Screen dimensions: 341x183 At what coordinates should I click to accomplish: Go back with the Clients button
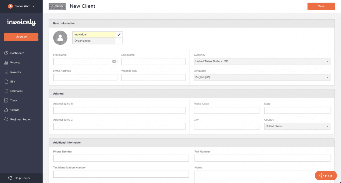point(57,6)
